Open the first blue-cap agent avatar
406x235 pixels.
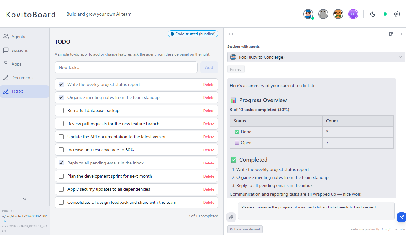pyautogui.click(x=308, y=14)
